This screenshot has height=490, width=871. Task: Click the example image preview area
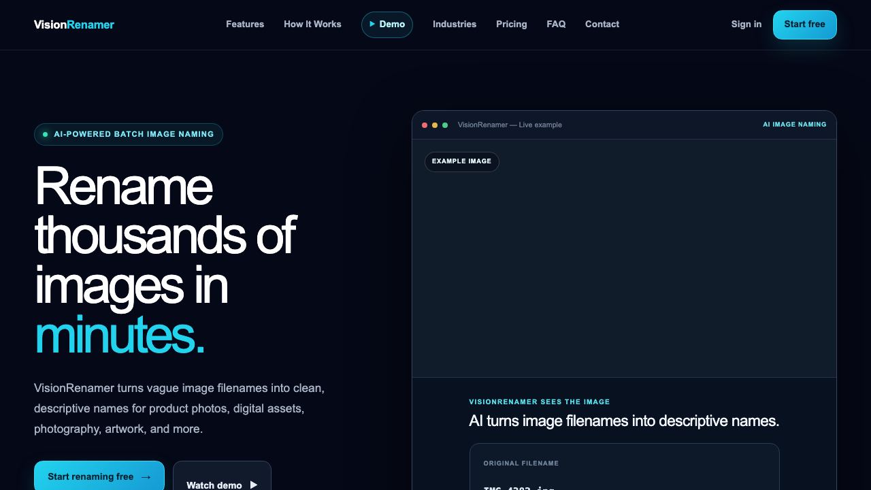coord(624,259)
